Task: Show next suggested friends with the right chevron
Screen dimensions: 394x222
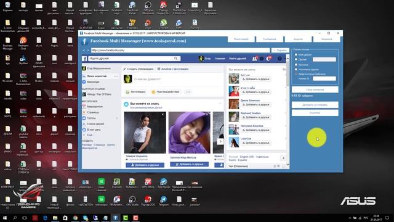Action: tap(220, 141)
